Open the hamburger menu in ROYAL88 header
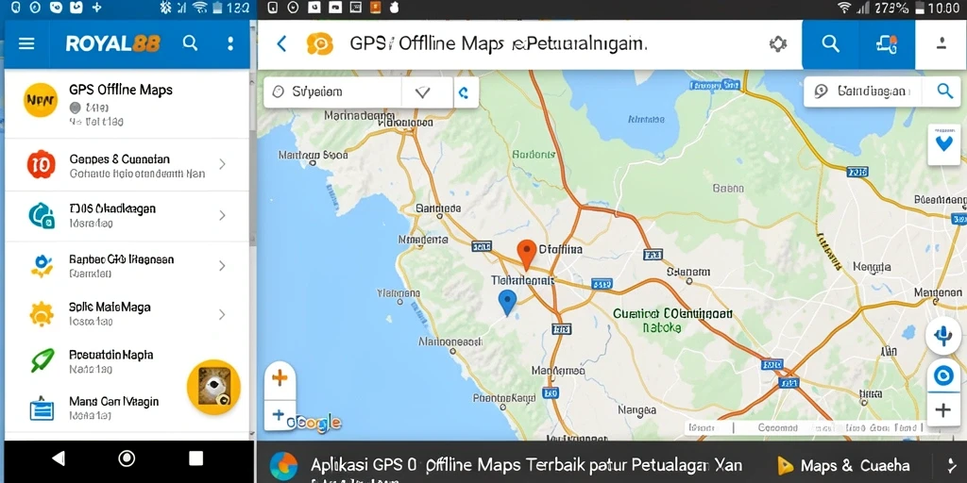The height and width of the screenshot is (483, 967). coord(26,43)
